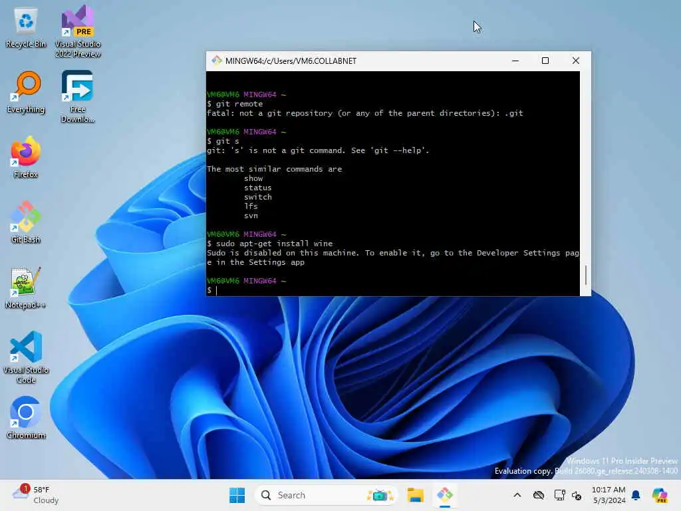681x511 pixels.
Task: Launch Visual Studio Code shortcut
Action: pos(26,357)
